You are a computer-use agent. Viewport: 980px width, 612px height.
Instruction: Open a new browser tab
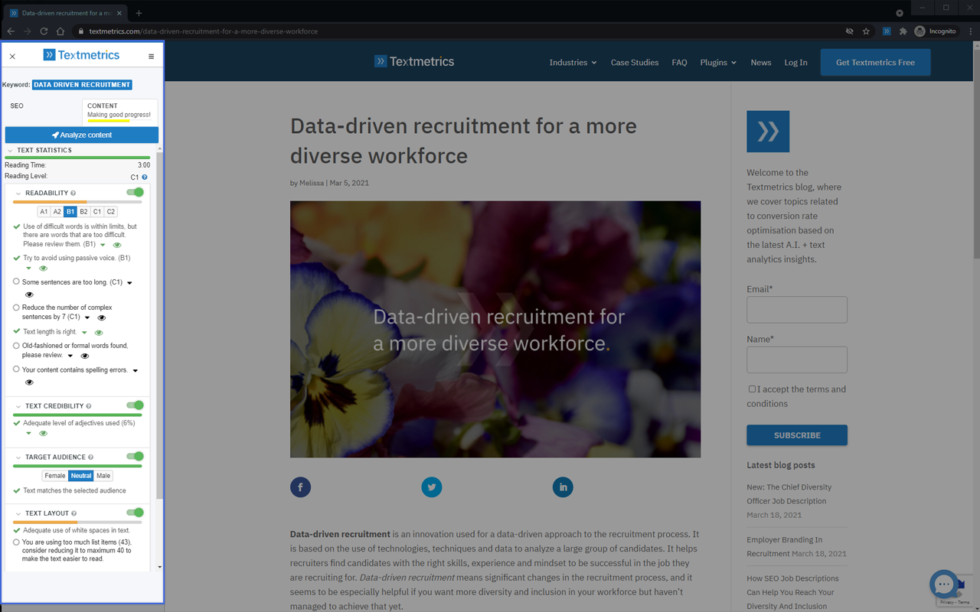139,13
